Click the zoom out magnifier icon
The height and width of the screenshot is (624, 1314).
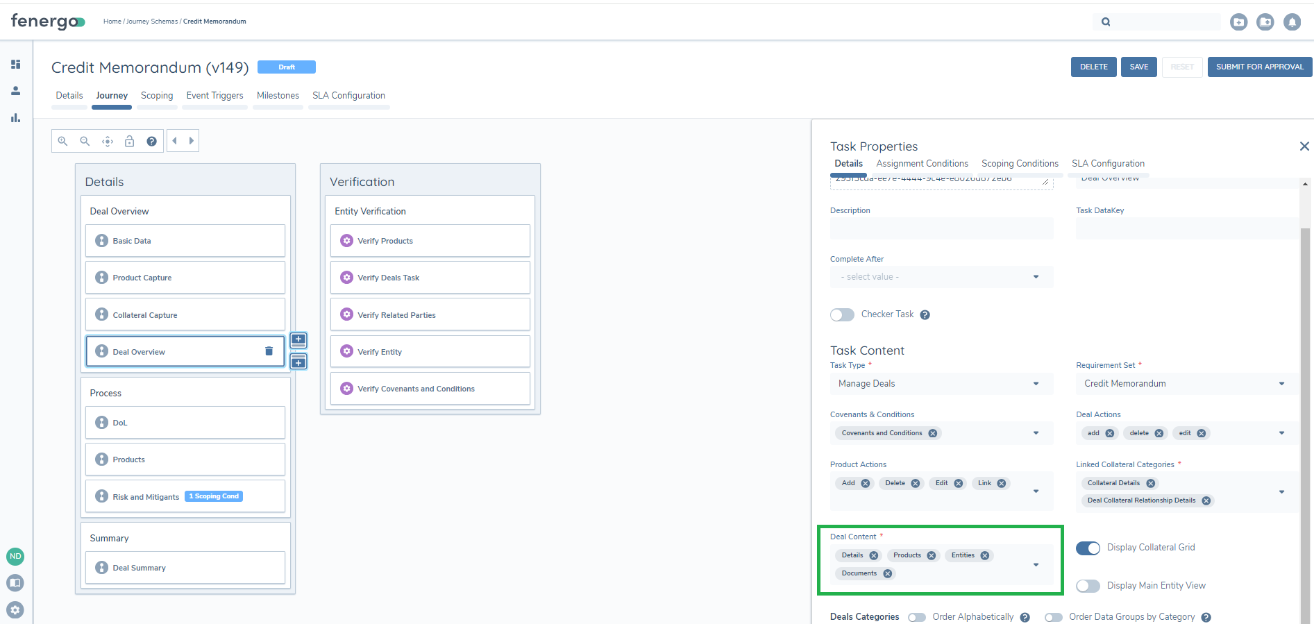pyautogui.click(x=85, y=141)
